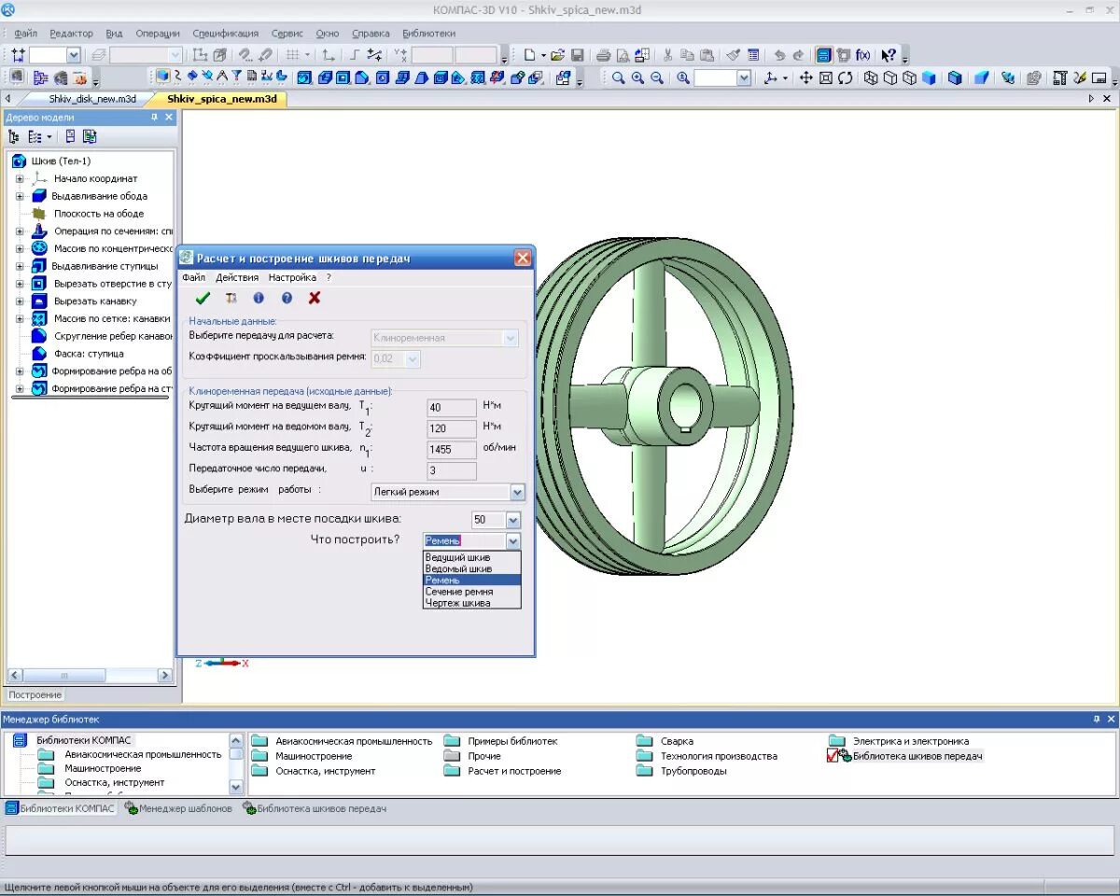Screen dimensions: 1120x896
Task: Click the Pan (move view) cross-arrows icon
Action: pos(805,78)
